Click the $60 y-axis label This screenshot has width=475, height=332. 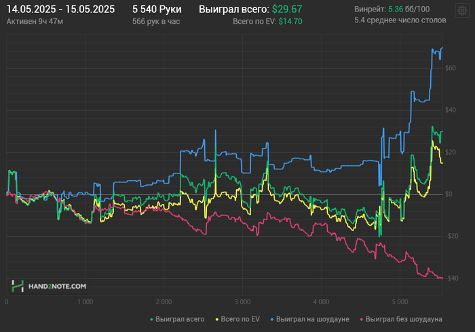click(x=450, y=68)
